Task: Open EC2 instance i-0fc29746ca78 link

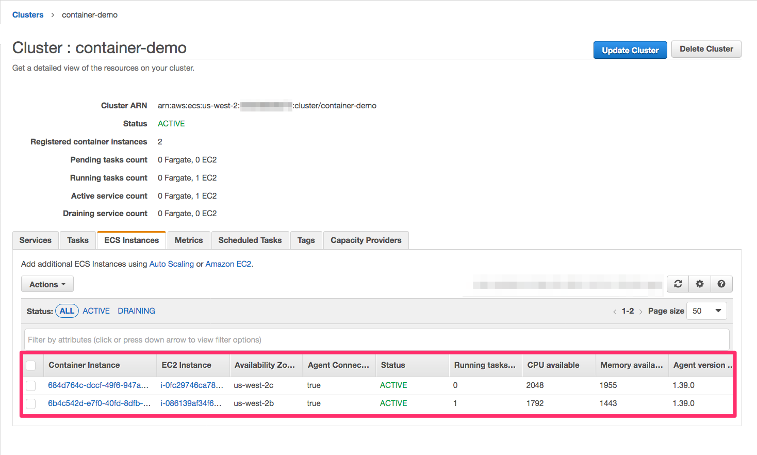Action: point(192,385)
